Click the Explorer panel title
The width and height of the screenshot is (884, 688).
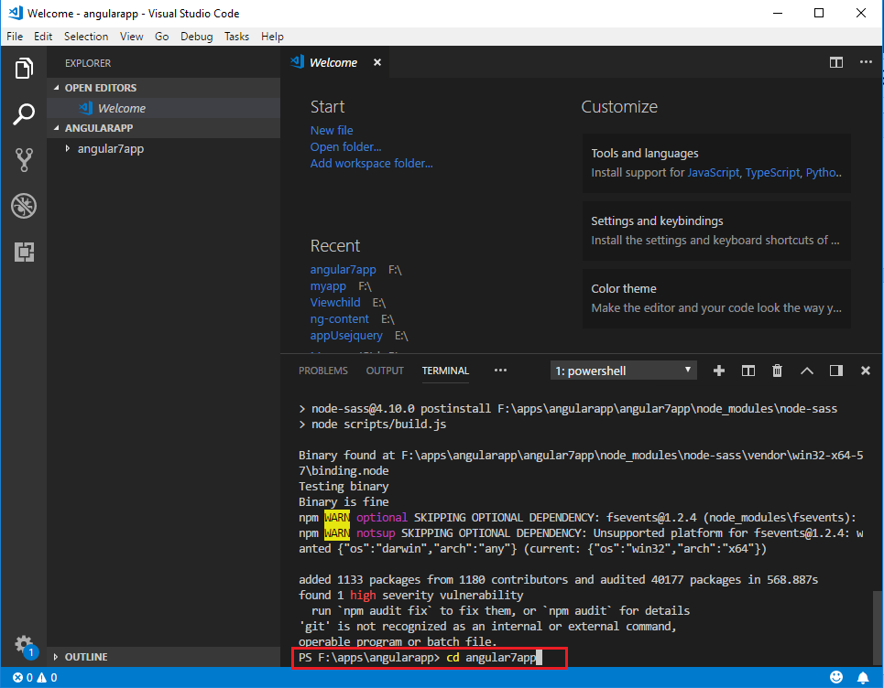coord(88,63)
